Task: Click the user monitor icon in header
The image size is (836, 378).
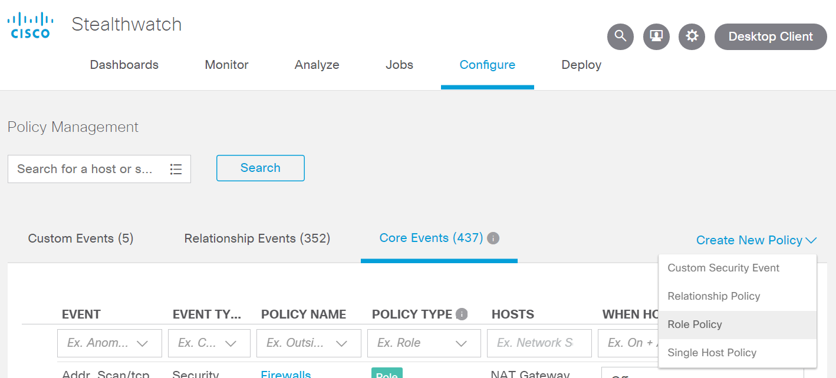Action: [656, 37]
